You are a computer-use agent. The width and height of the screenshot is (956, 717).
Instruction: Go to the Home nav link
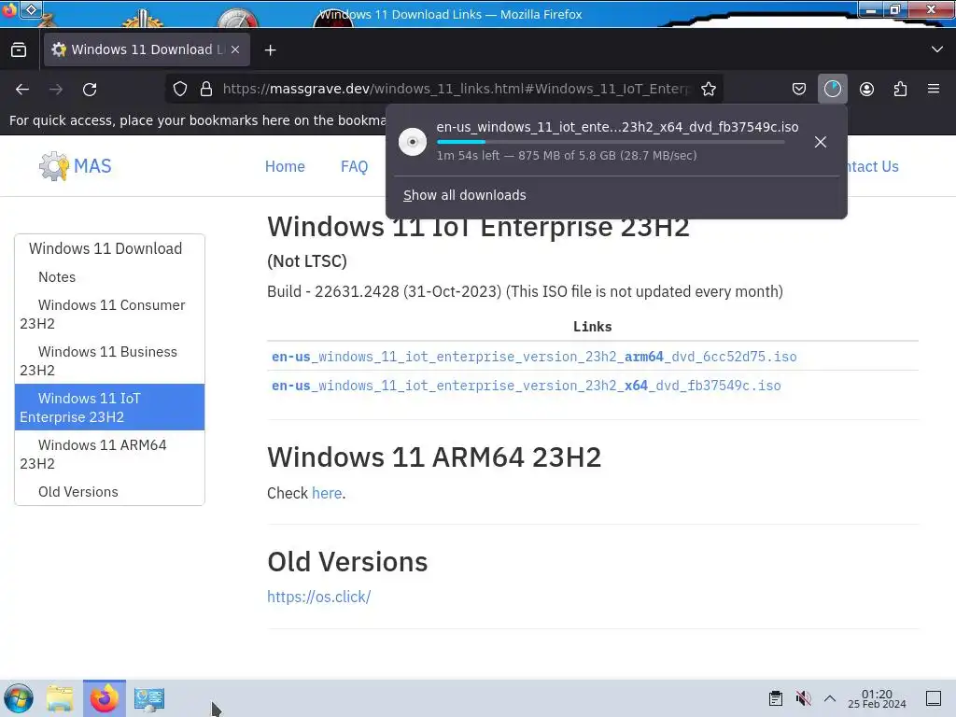click(285, 166)
